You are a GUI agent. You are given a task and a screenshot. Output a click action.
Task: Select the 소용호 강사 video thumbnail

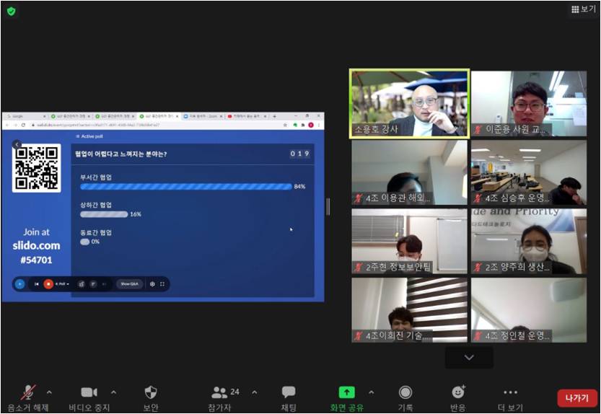coord(409,102)
